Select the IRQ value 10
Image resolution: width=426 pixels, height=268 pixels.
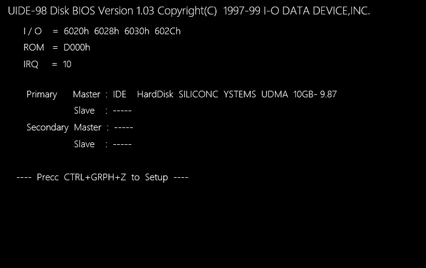coord(67,64)
